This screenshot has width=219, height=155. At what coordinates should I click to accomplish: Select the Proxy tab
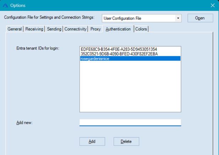click(x=96, y=29)
